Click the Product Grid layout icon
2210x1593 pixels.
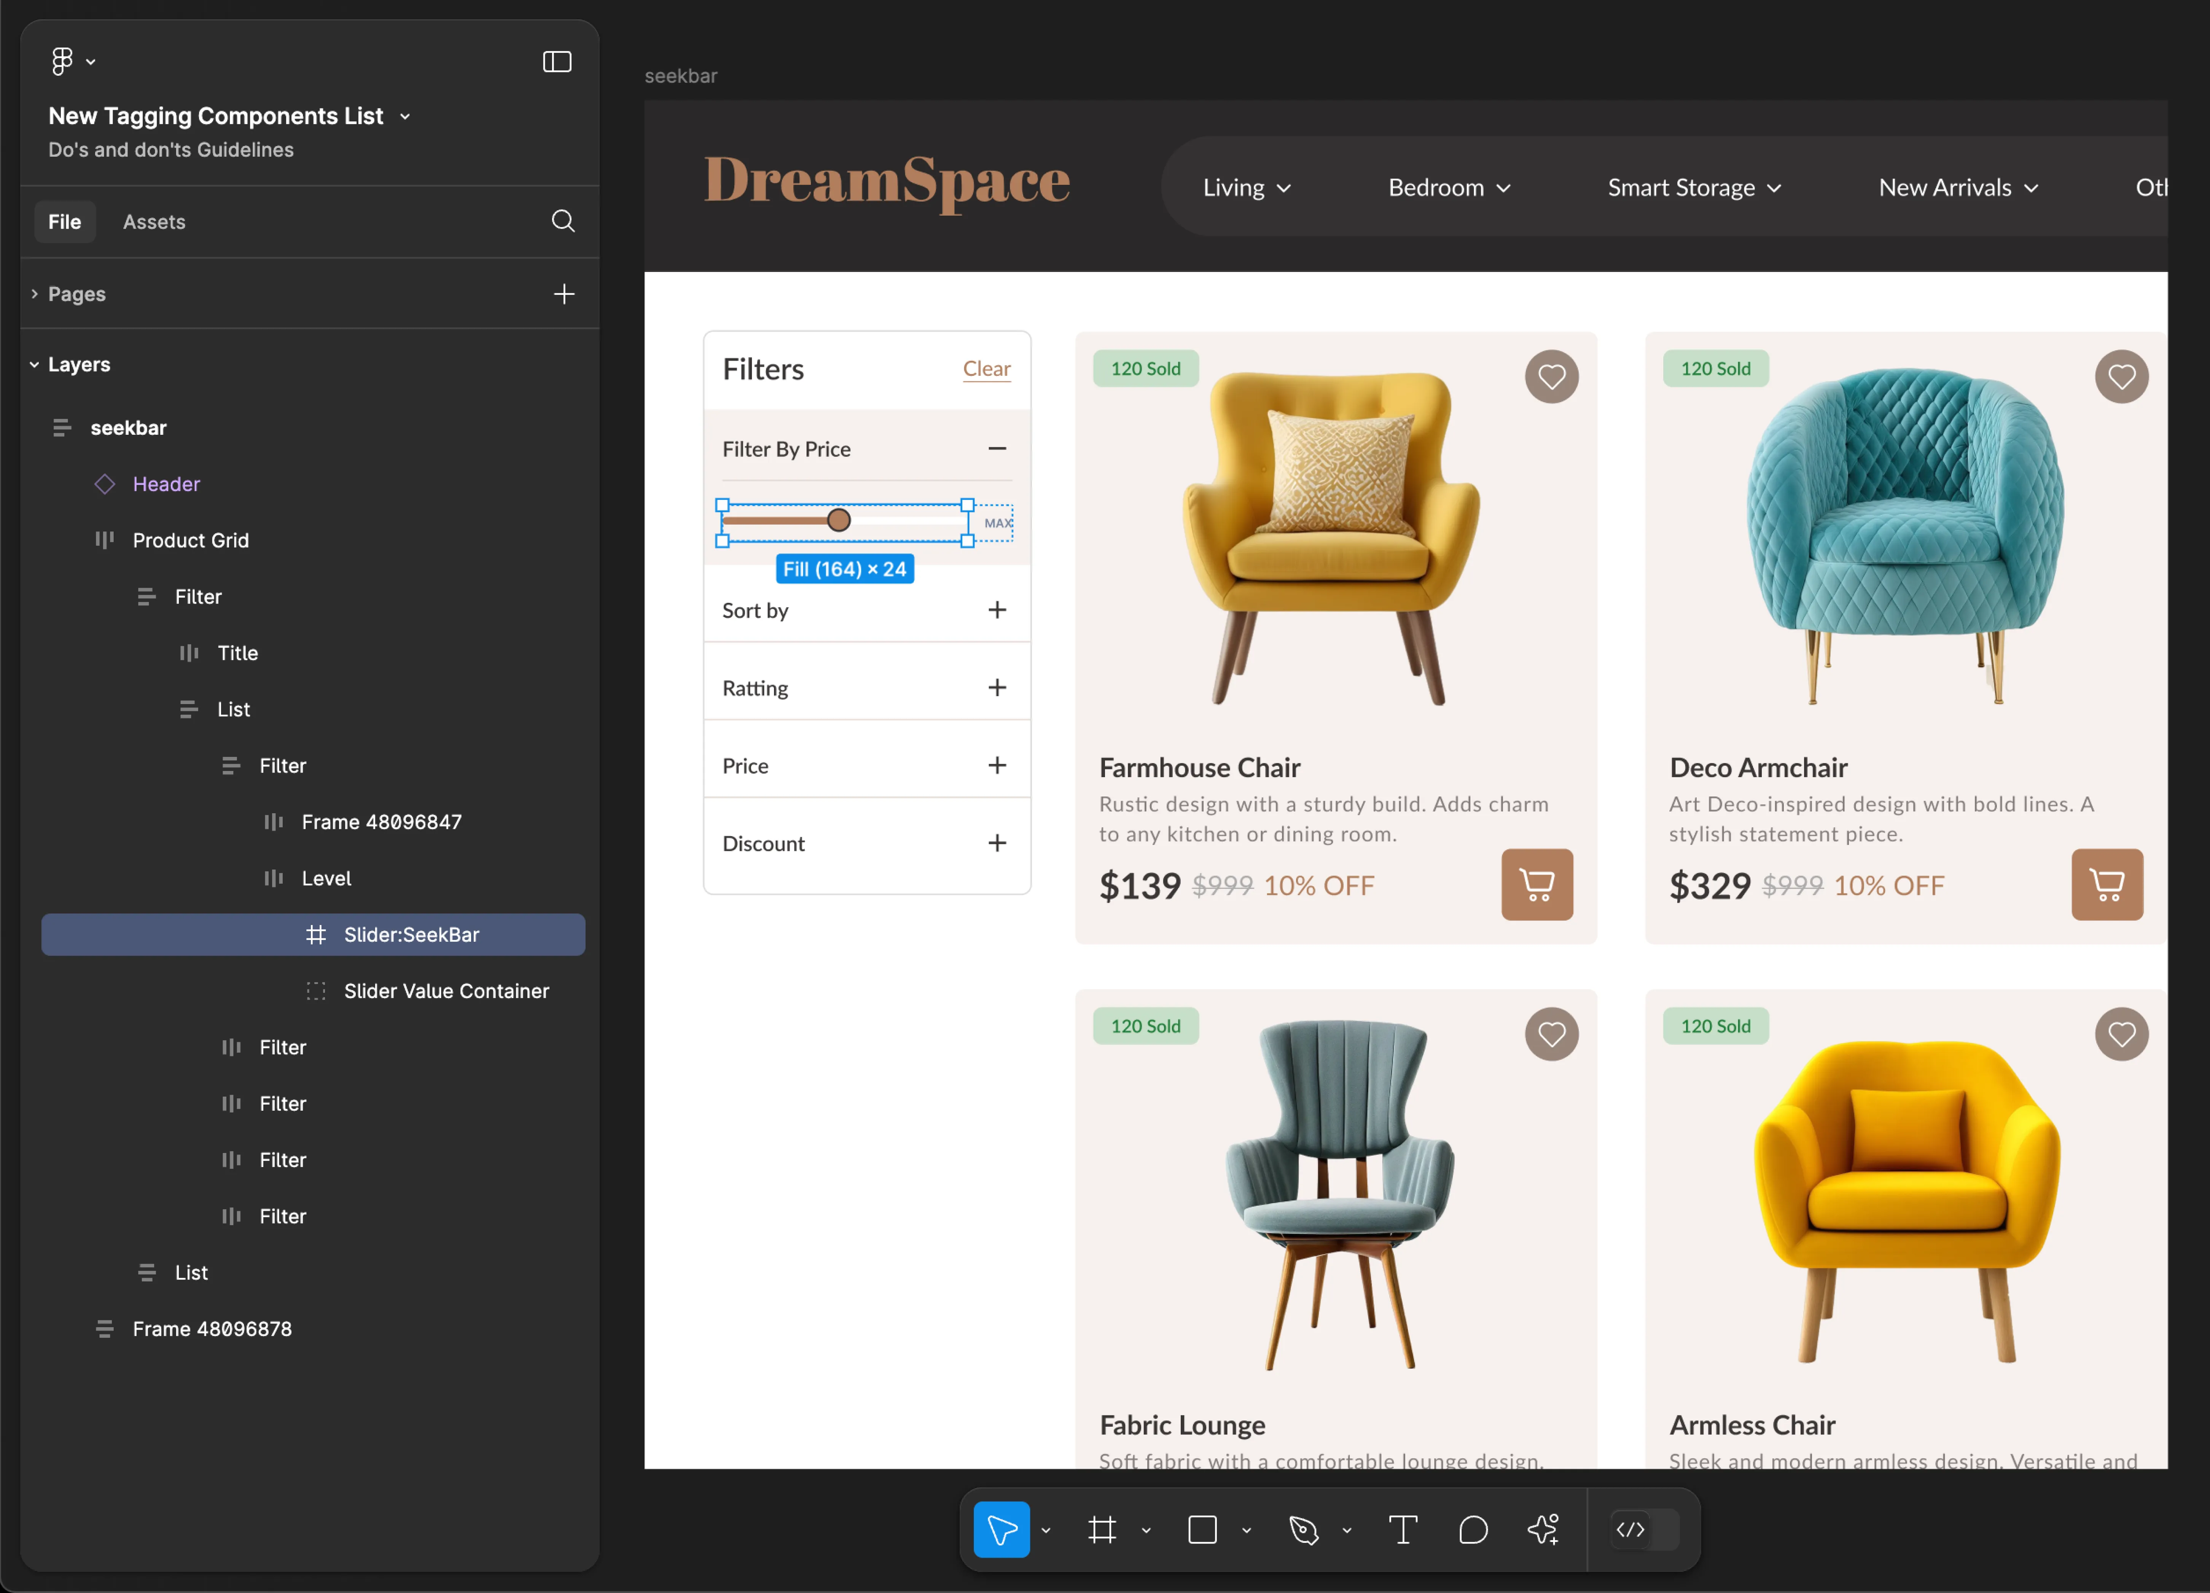tap(104, 540)
